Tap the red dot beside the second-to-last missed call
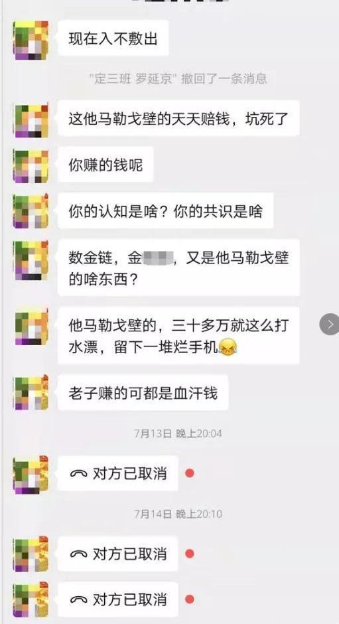 coord(190,554)
